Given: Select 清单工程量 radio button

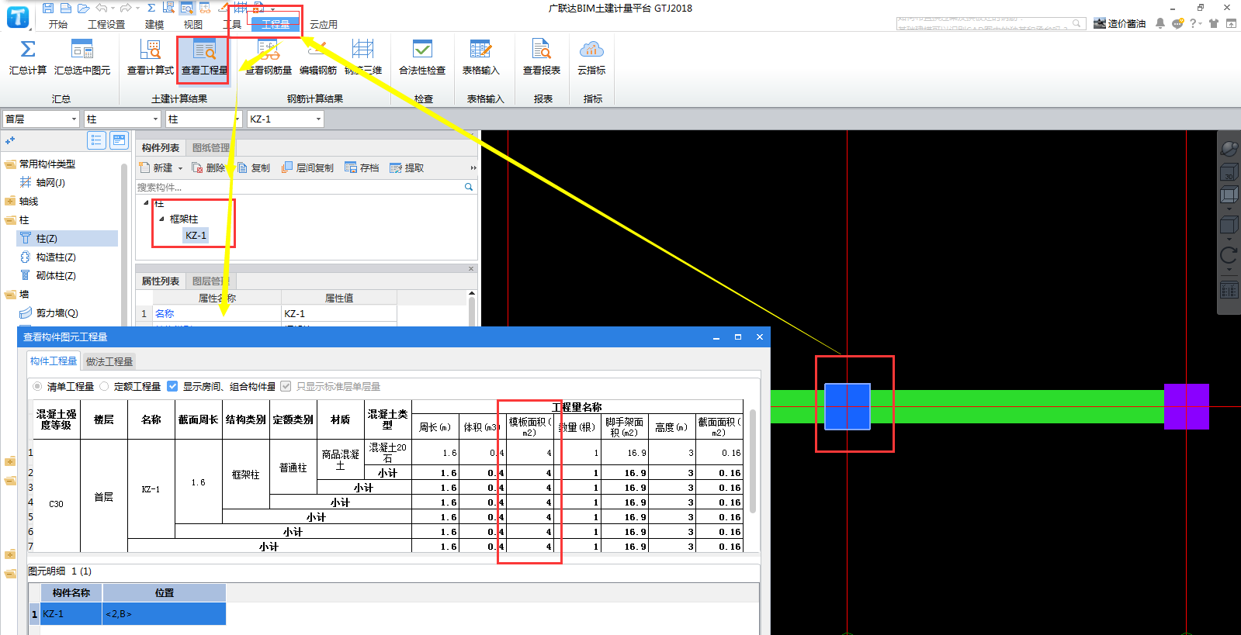Looking at the screenshot, I should pos(37,386).
